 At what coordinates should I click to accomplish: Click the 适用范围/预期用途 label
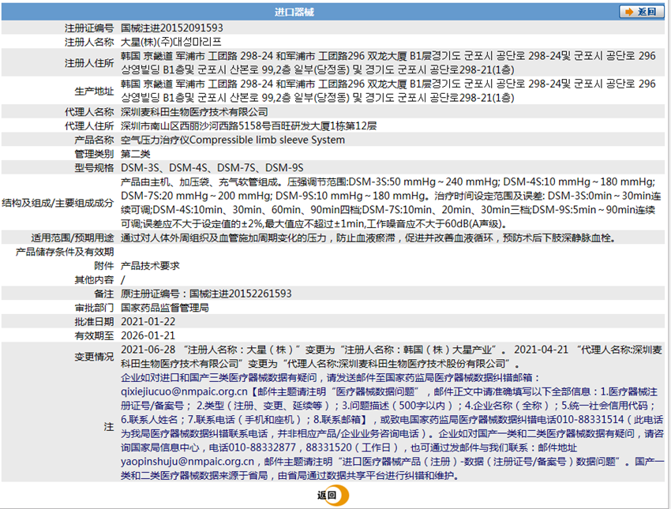73,238
